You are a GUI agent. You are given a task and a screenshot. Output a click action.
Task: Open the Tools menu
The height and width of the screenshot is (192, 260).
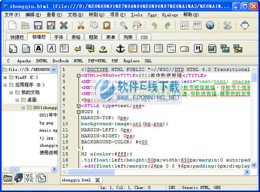point(137,15)
